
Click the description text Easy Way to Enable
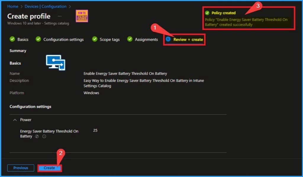144,83
